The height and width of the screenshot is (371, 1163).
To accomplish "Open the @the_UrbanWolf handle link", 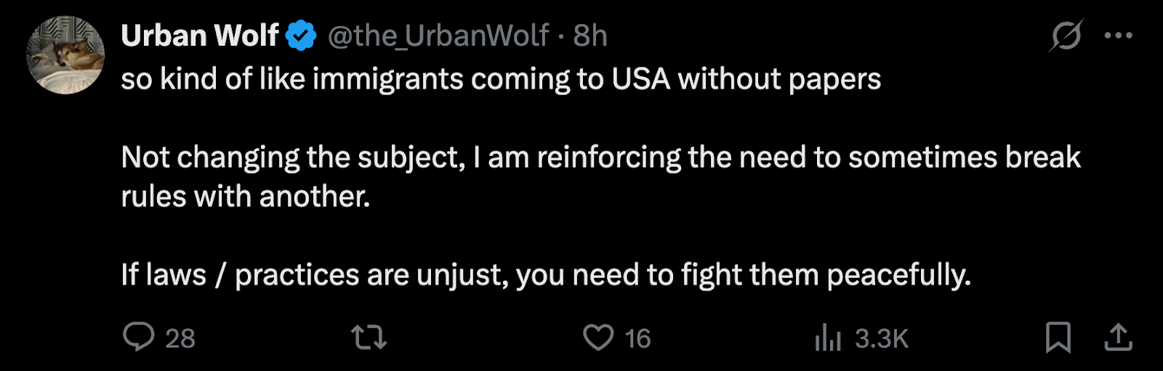I will [x=438, y=36].
